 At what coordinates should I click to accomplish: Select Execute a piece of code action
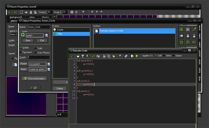(x=135, y=31)
